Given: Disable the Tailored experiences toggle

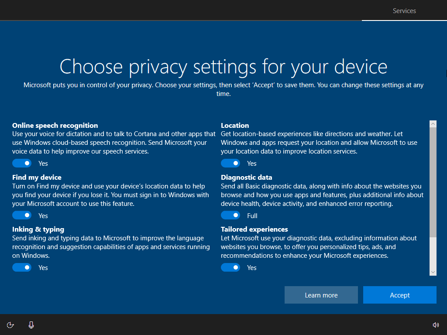Looking at the screenshot, I should coord(230,267).
